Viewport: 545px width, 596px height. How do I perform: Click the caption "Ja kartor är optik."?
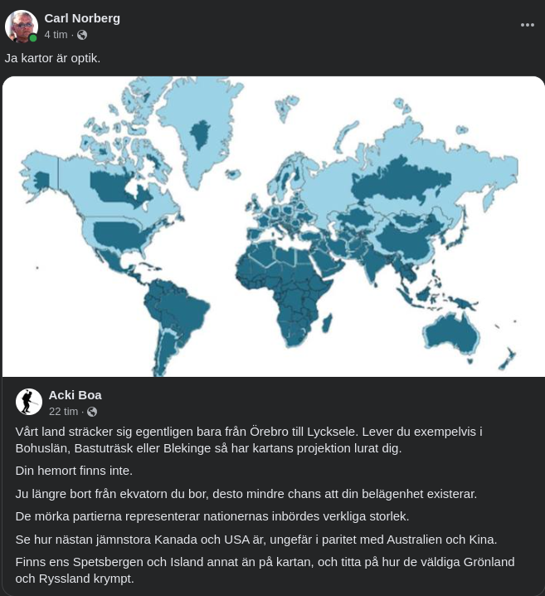click(52, 58)
